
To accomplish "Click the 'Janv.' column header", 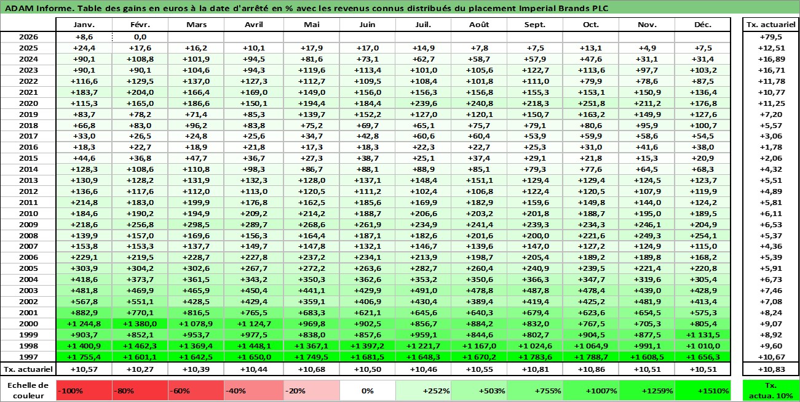I will click(84, 25).
